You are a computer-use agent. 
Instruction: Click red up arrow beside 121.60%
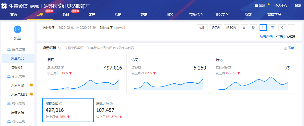click(x=121, y=117)
